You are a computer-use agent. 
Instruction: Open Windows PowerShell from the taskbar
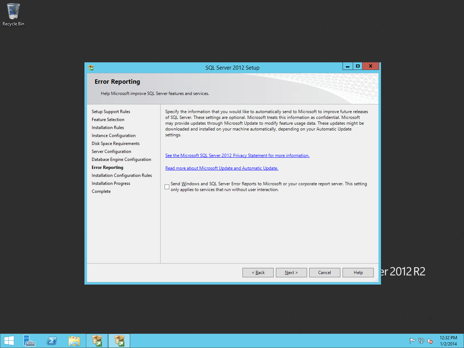pos(52,341)
